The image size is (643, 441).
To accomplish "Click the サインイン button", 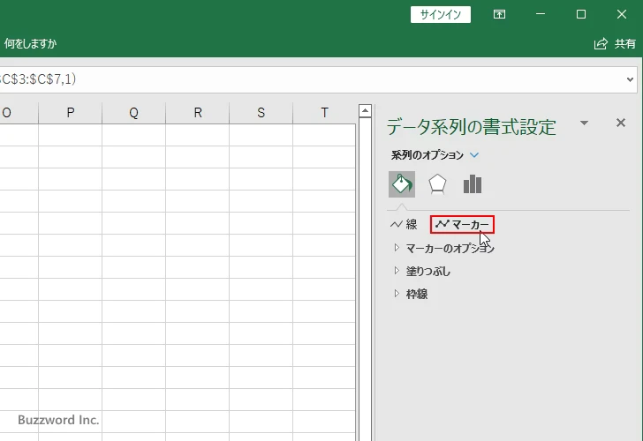I will pyautogui.click(x=441, y=15).
